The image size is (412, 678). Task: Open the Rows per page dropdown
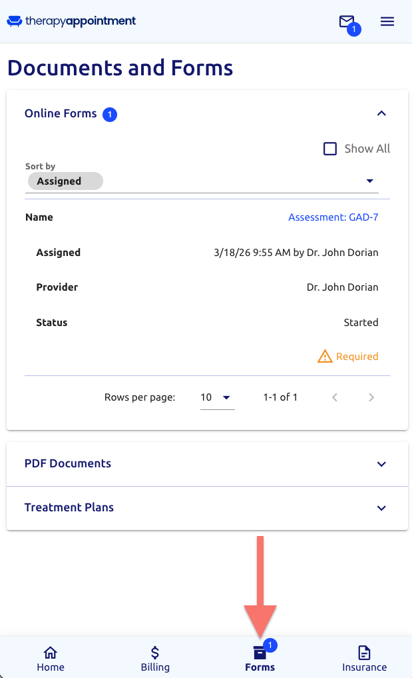point(217,397)
